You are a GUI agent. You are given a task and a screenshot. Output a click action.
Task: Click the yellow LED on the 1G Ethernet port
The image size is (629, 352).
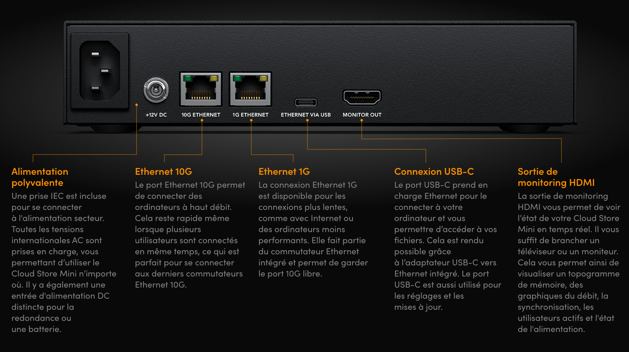[264, 78]
